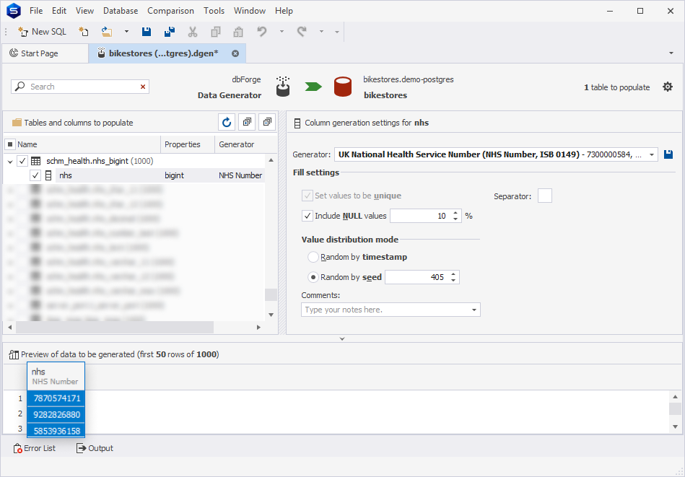Click the Save All icon in the toolbar
The image size is (685, 477).
[170, 32]
